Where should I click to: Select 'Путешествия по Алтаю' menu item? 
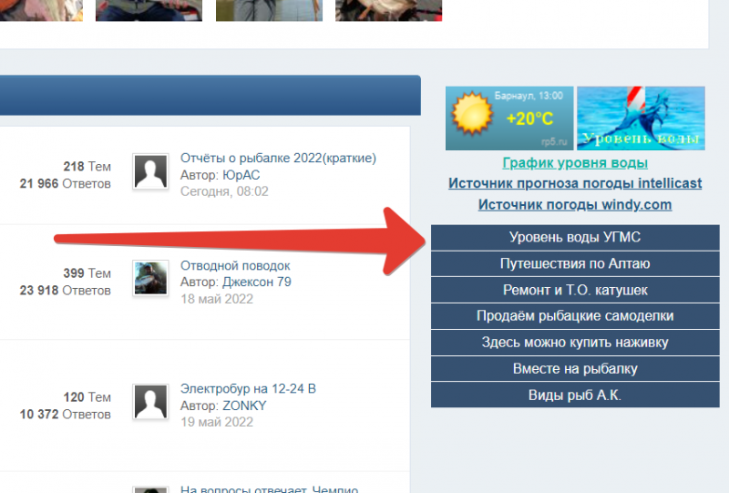coord(575,264)
